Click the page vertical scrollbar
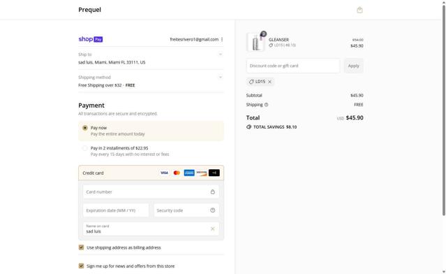 443,111
